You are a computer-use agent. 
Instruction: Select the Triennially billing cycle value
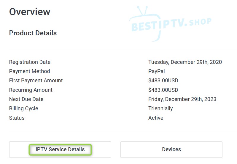click(x=160, y=108)
